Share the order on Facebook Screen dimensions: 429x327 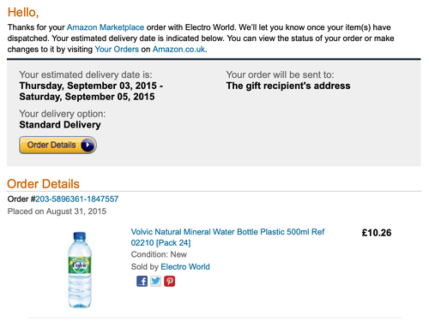pos(142,282)
